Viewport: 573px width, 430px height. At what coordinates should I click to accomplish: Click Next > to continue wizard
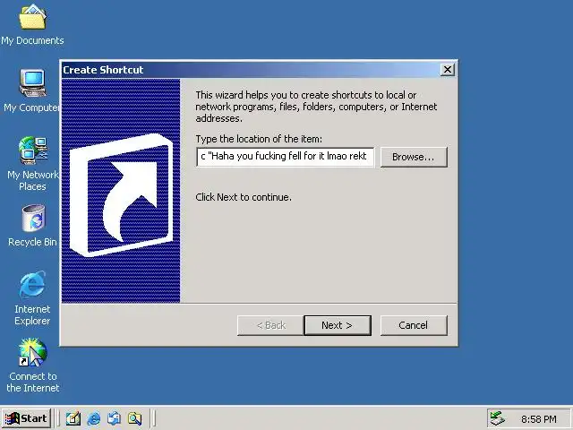pyautogui.click(x=338, y=325)
